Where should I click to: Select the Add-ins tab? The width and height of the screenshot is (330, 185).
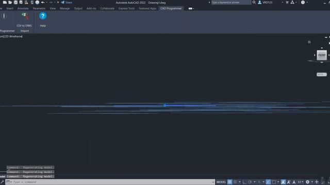[x=91, y=8]
